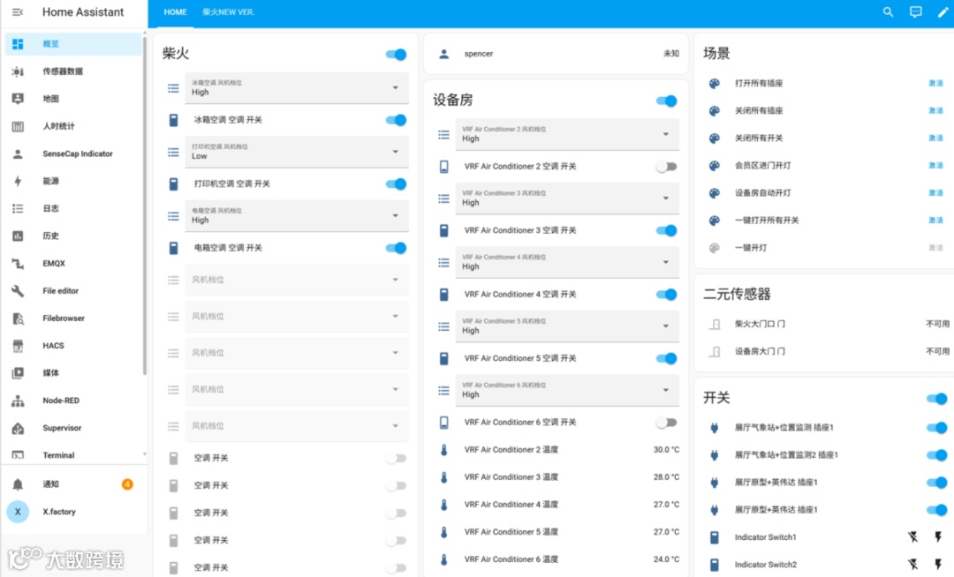
Task: Click the Node-RED sitemap icon
Action: pos(18,401)
